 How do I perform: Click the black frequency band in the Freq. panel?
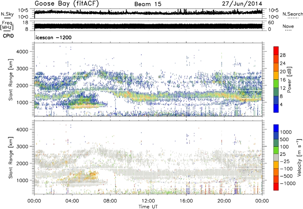[148, 26]
